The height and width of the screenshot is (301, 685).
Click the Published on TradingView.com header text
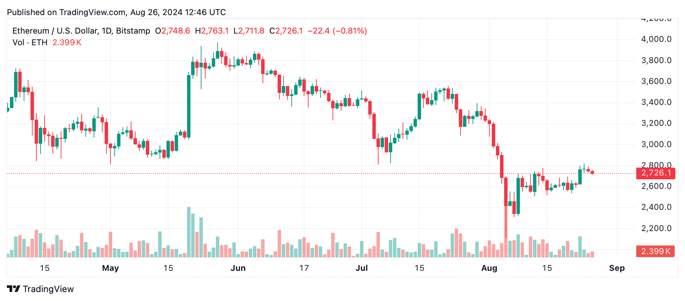coord(116,12)
